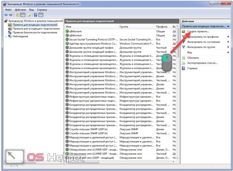Click the green check icon of first qBittorrent
This screenshot has width=233, height=171.
(x=67, y=31)
